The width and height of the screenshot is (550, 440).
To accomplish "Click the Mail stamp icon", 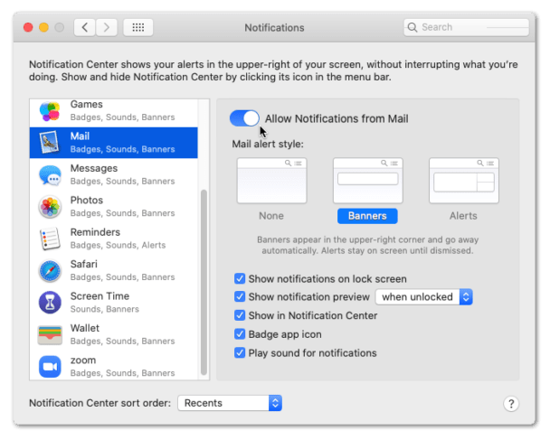I will [x=49, y=142].
